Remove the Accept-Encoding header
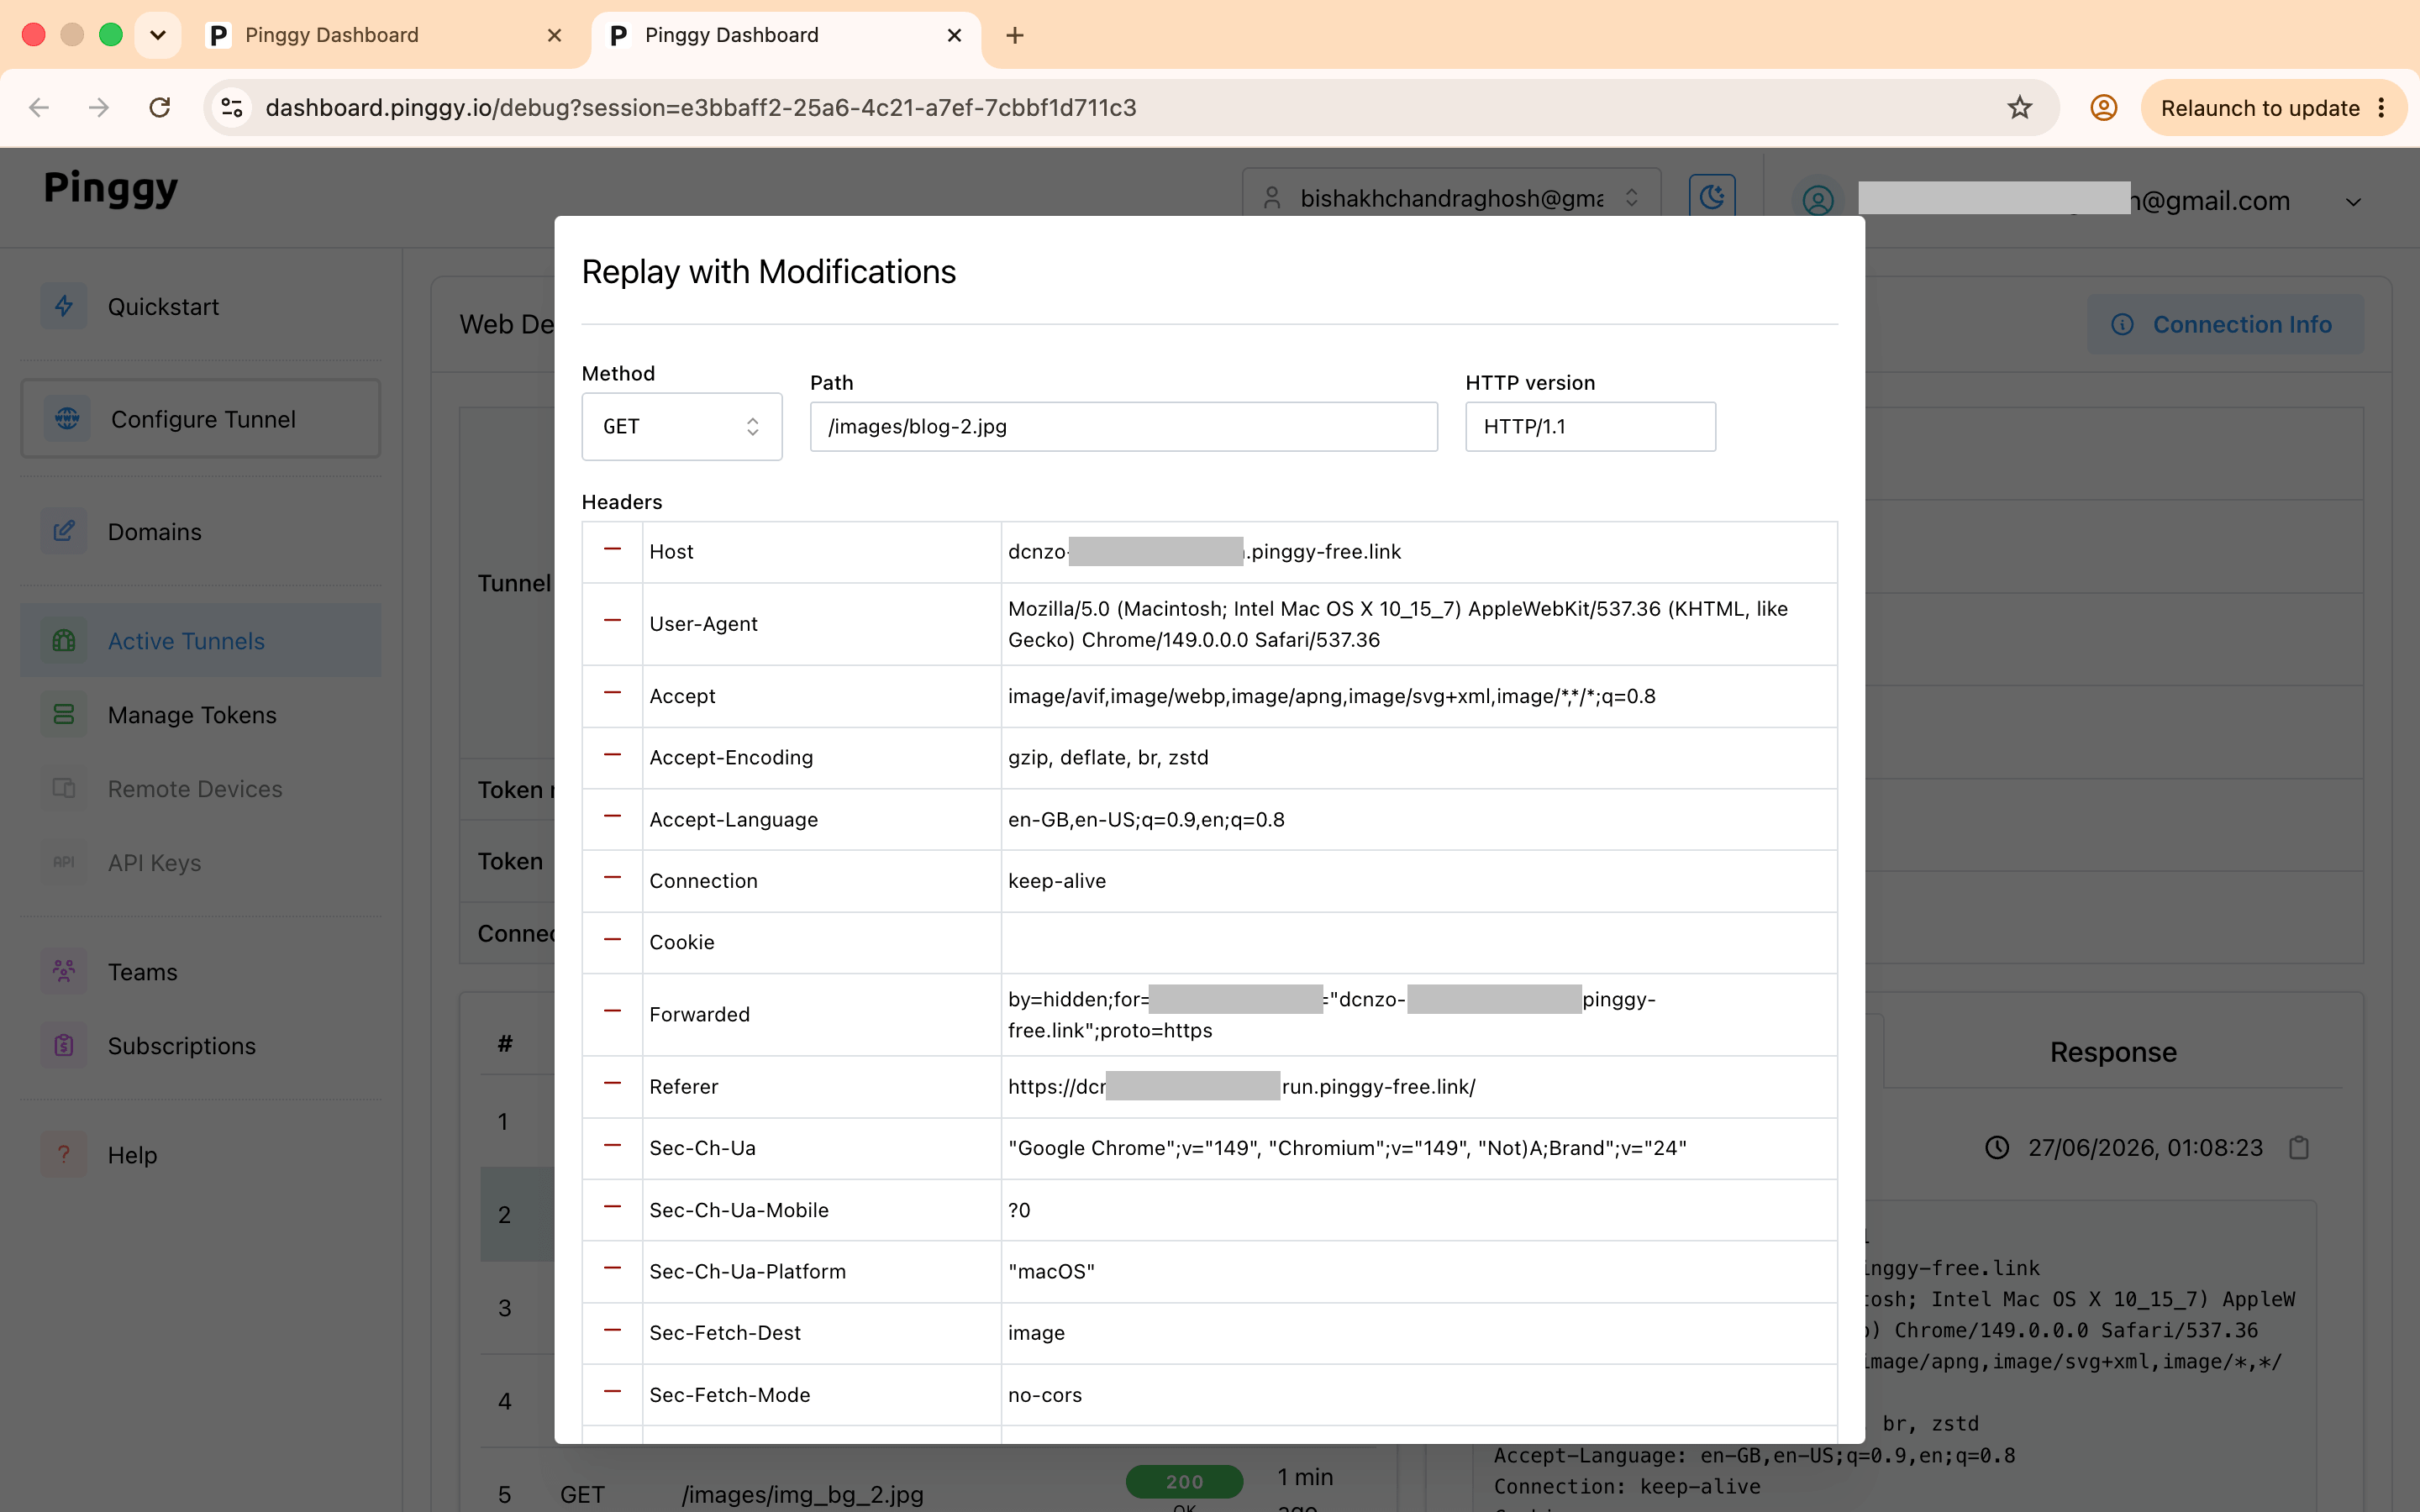The width and height of the screenshot is (2420, 1512). tap(612, 756)
